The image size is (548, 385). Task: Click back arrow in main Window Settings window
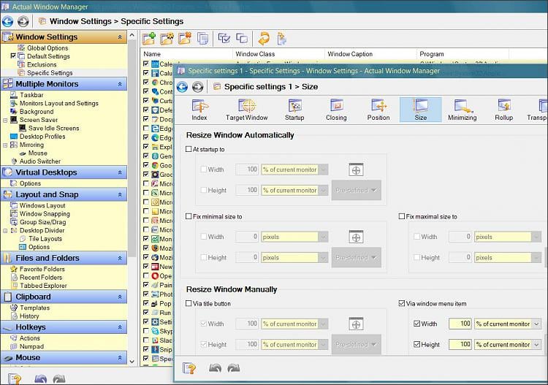8,21
